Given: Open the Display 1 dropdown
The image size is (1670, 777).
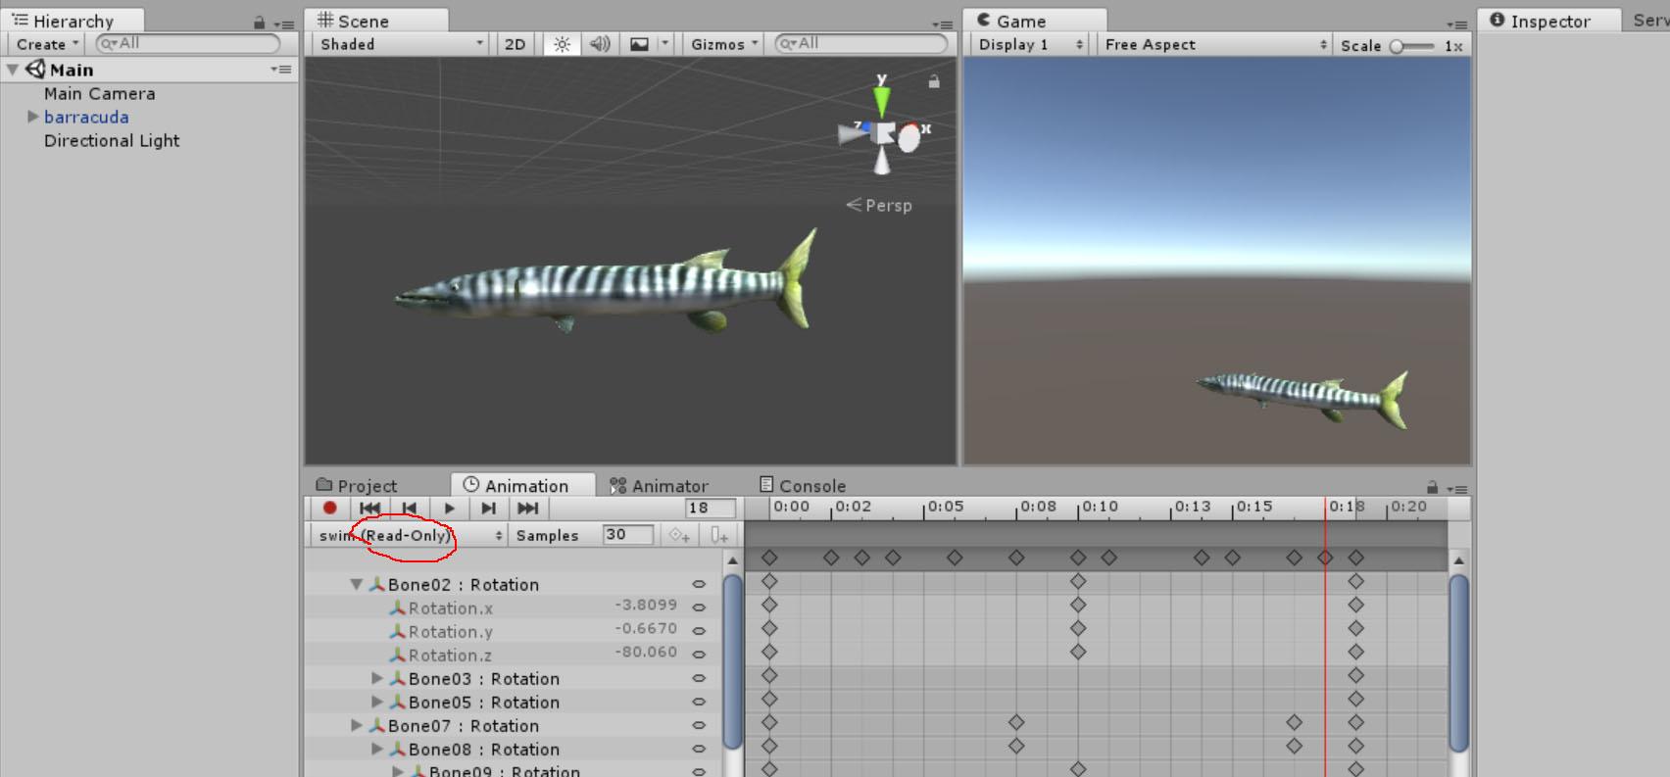Looking at the screenshot, I should 1031,45.
